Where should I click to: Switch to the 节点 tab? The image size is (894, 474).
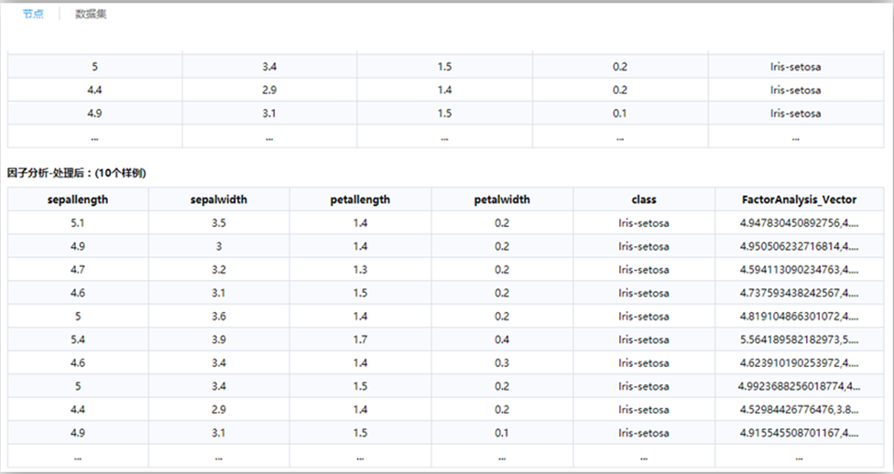pos(33,15)
